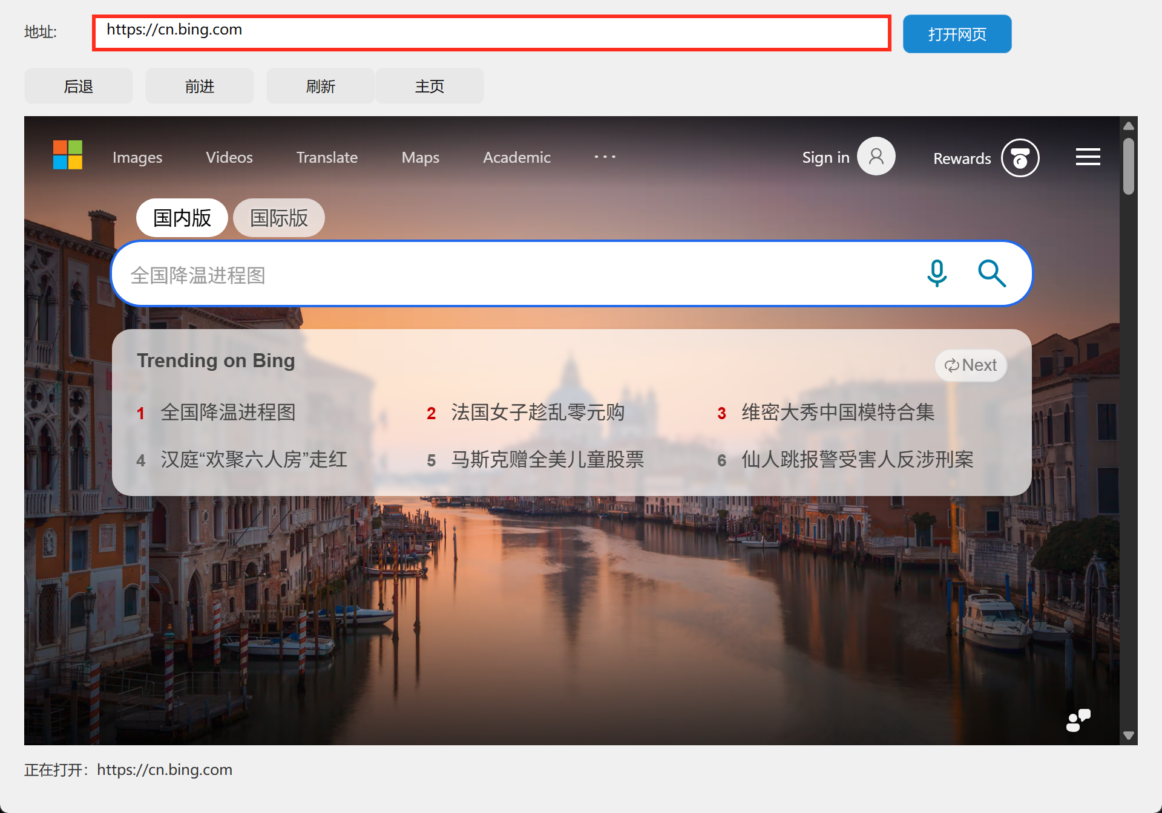Open the Videos menu item
The image size is (1162, 813).
[229, 157]
